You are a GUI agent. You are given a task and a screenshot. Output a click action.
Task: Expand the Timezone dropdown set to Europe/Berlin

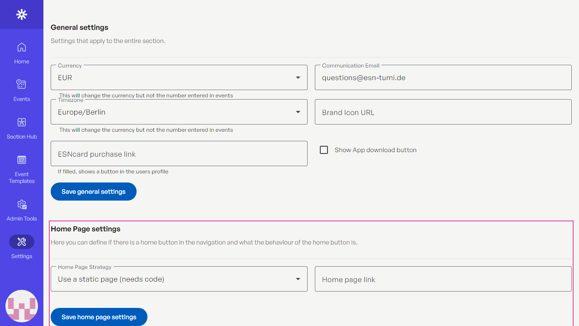click(179, 112)
